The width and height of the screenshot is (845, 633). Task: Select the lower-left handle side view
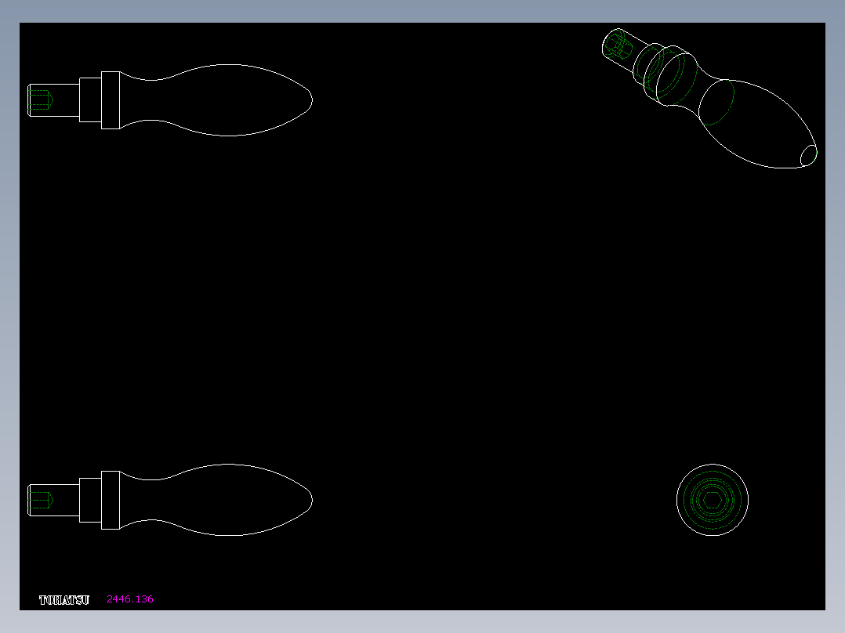coord(170,500)
